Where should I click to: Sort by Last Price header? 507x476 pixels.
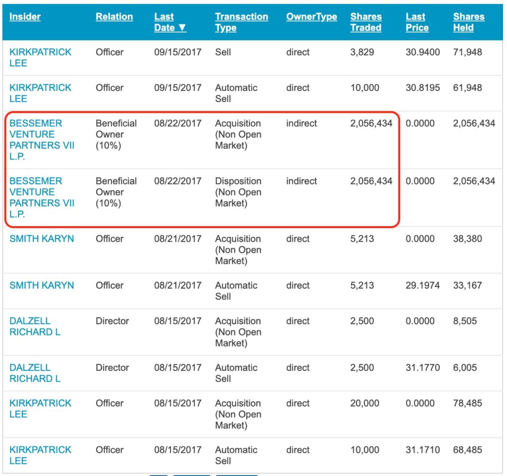pos(417,22)
